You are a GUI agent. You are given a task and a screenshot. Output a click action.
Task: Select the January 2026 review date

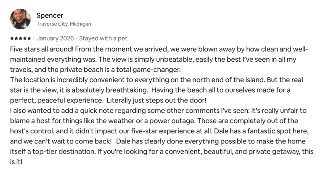55,39
